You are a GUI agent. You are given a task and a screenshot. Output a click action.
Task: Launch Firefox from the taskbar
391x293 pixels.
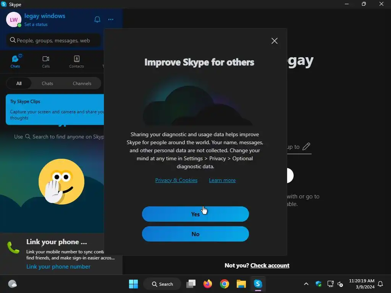click(x=207, y=284)
